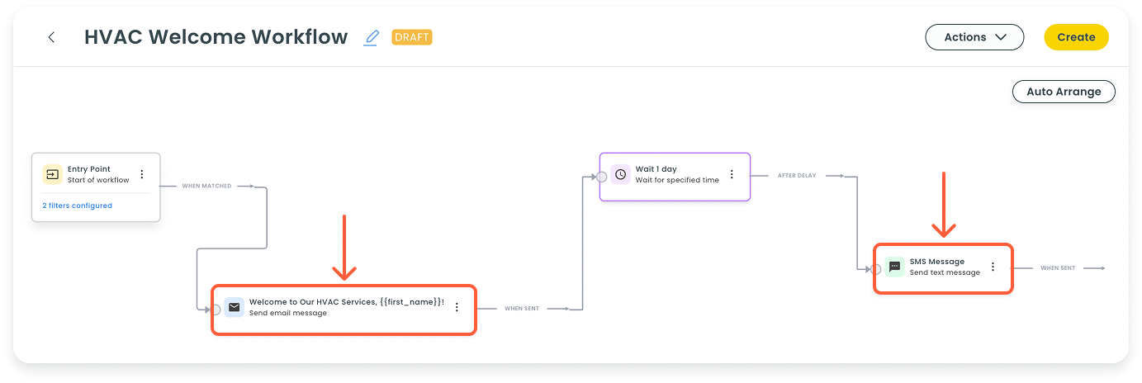Open the 2 filters configured link
Viewport: 1142px width, 383px height.
[x=77, y=206]
